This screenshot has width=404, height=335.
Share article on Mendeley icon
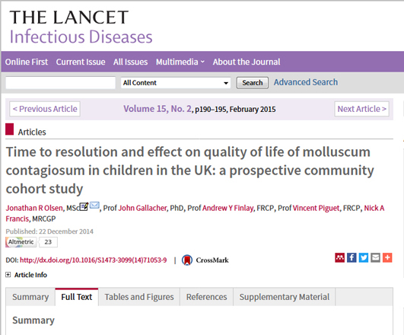(339, 257)
